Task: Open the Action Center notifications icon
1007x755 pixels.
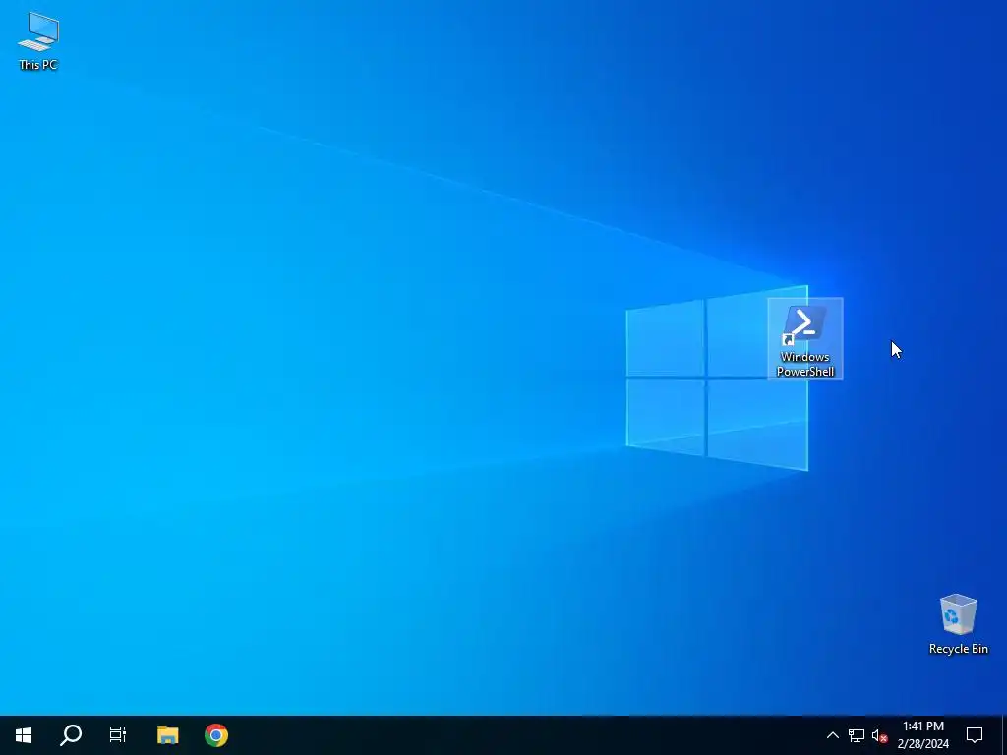Action: click(975, 735)
